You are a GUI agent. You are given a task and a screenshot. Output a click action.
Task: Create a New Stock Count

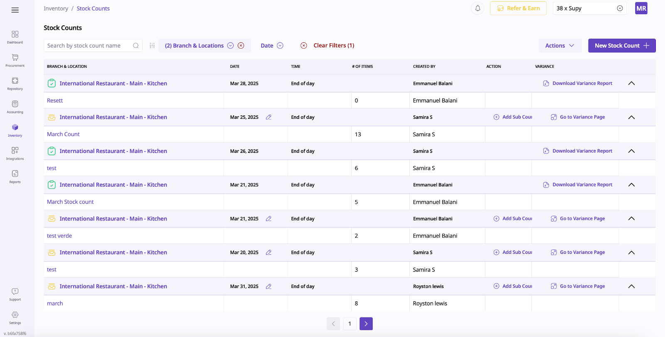(622, 46)
